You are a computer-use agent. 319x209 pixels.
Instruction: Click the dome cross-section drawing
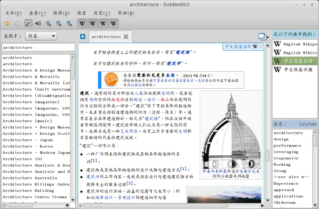(231, 130)
